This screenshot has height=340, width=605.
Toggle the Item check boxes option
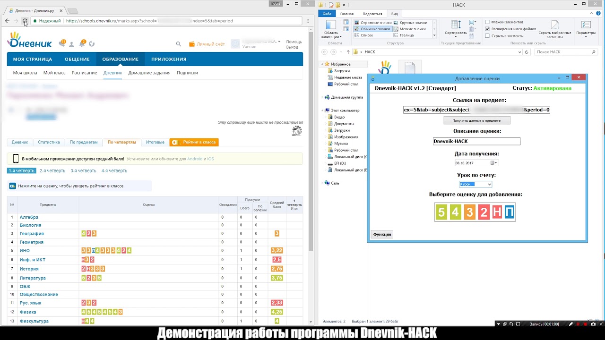(x=487, y=22)
